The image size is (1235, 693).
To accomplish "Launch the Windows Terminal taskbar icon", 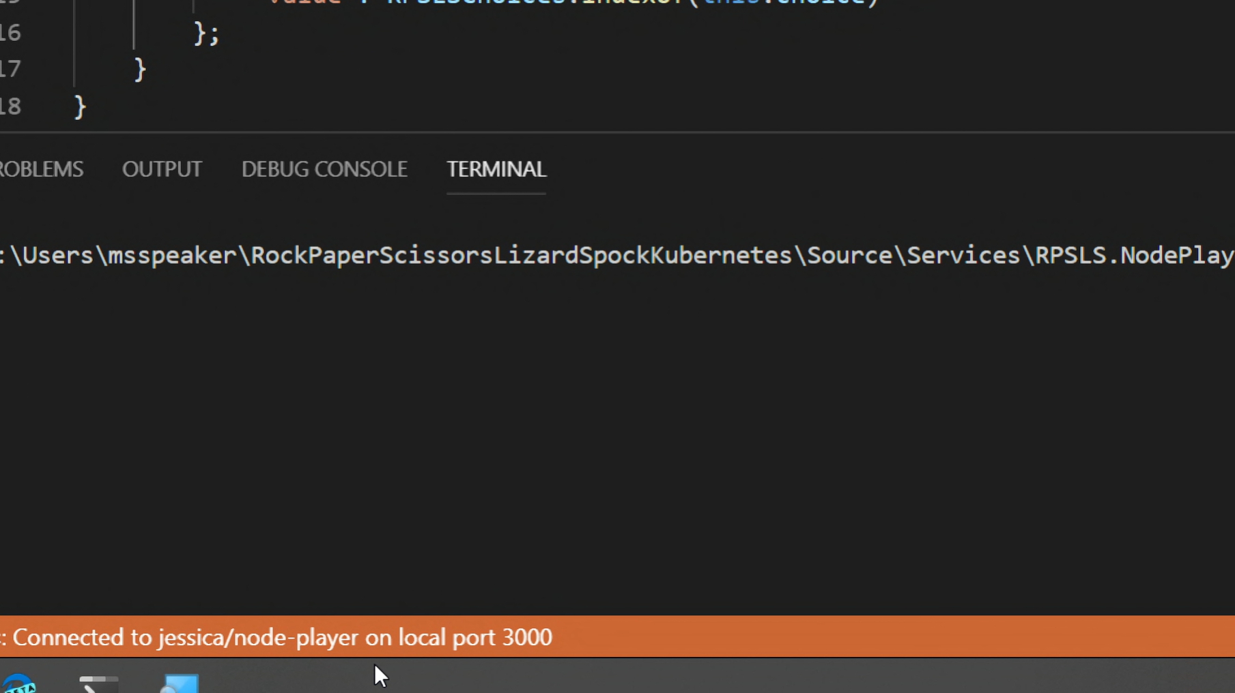I will (x=99, y=684).
